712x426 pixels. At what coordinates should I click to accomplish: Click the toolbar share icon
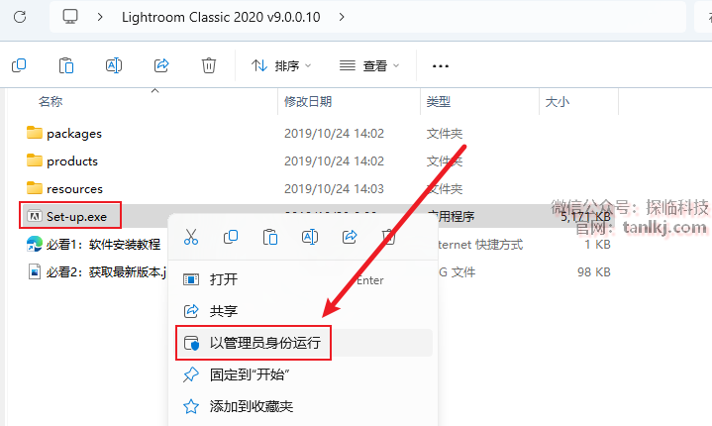tap(161, 65)
